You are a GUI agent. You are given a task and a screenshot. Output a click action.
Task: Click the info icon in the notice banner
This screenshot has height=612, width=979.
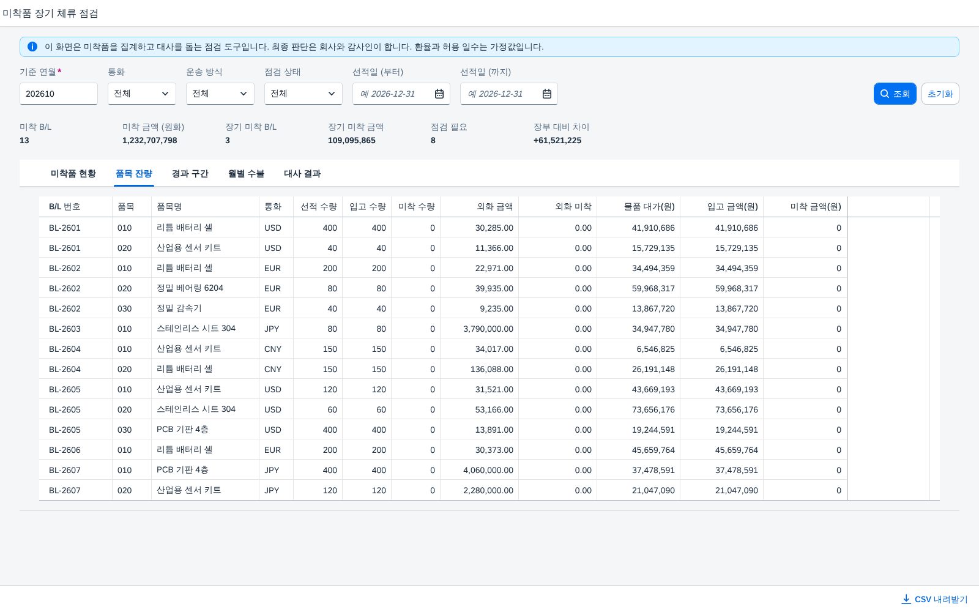(x=32, y=47)
